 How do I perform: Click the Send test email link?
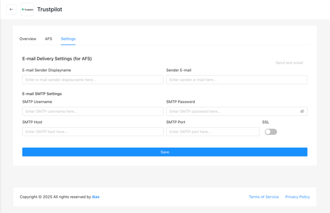[x=289, y=63]
